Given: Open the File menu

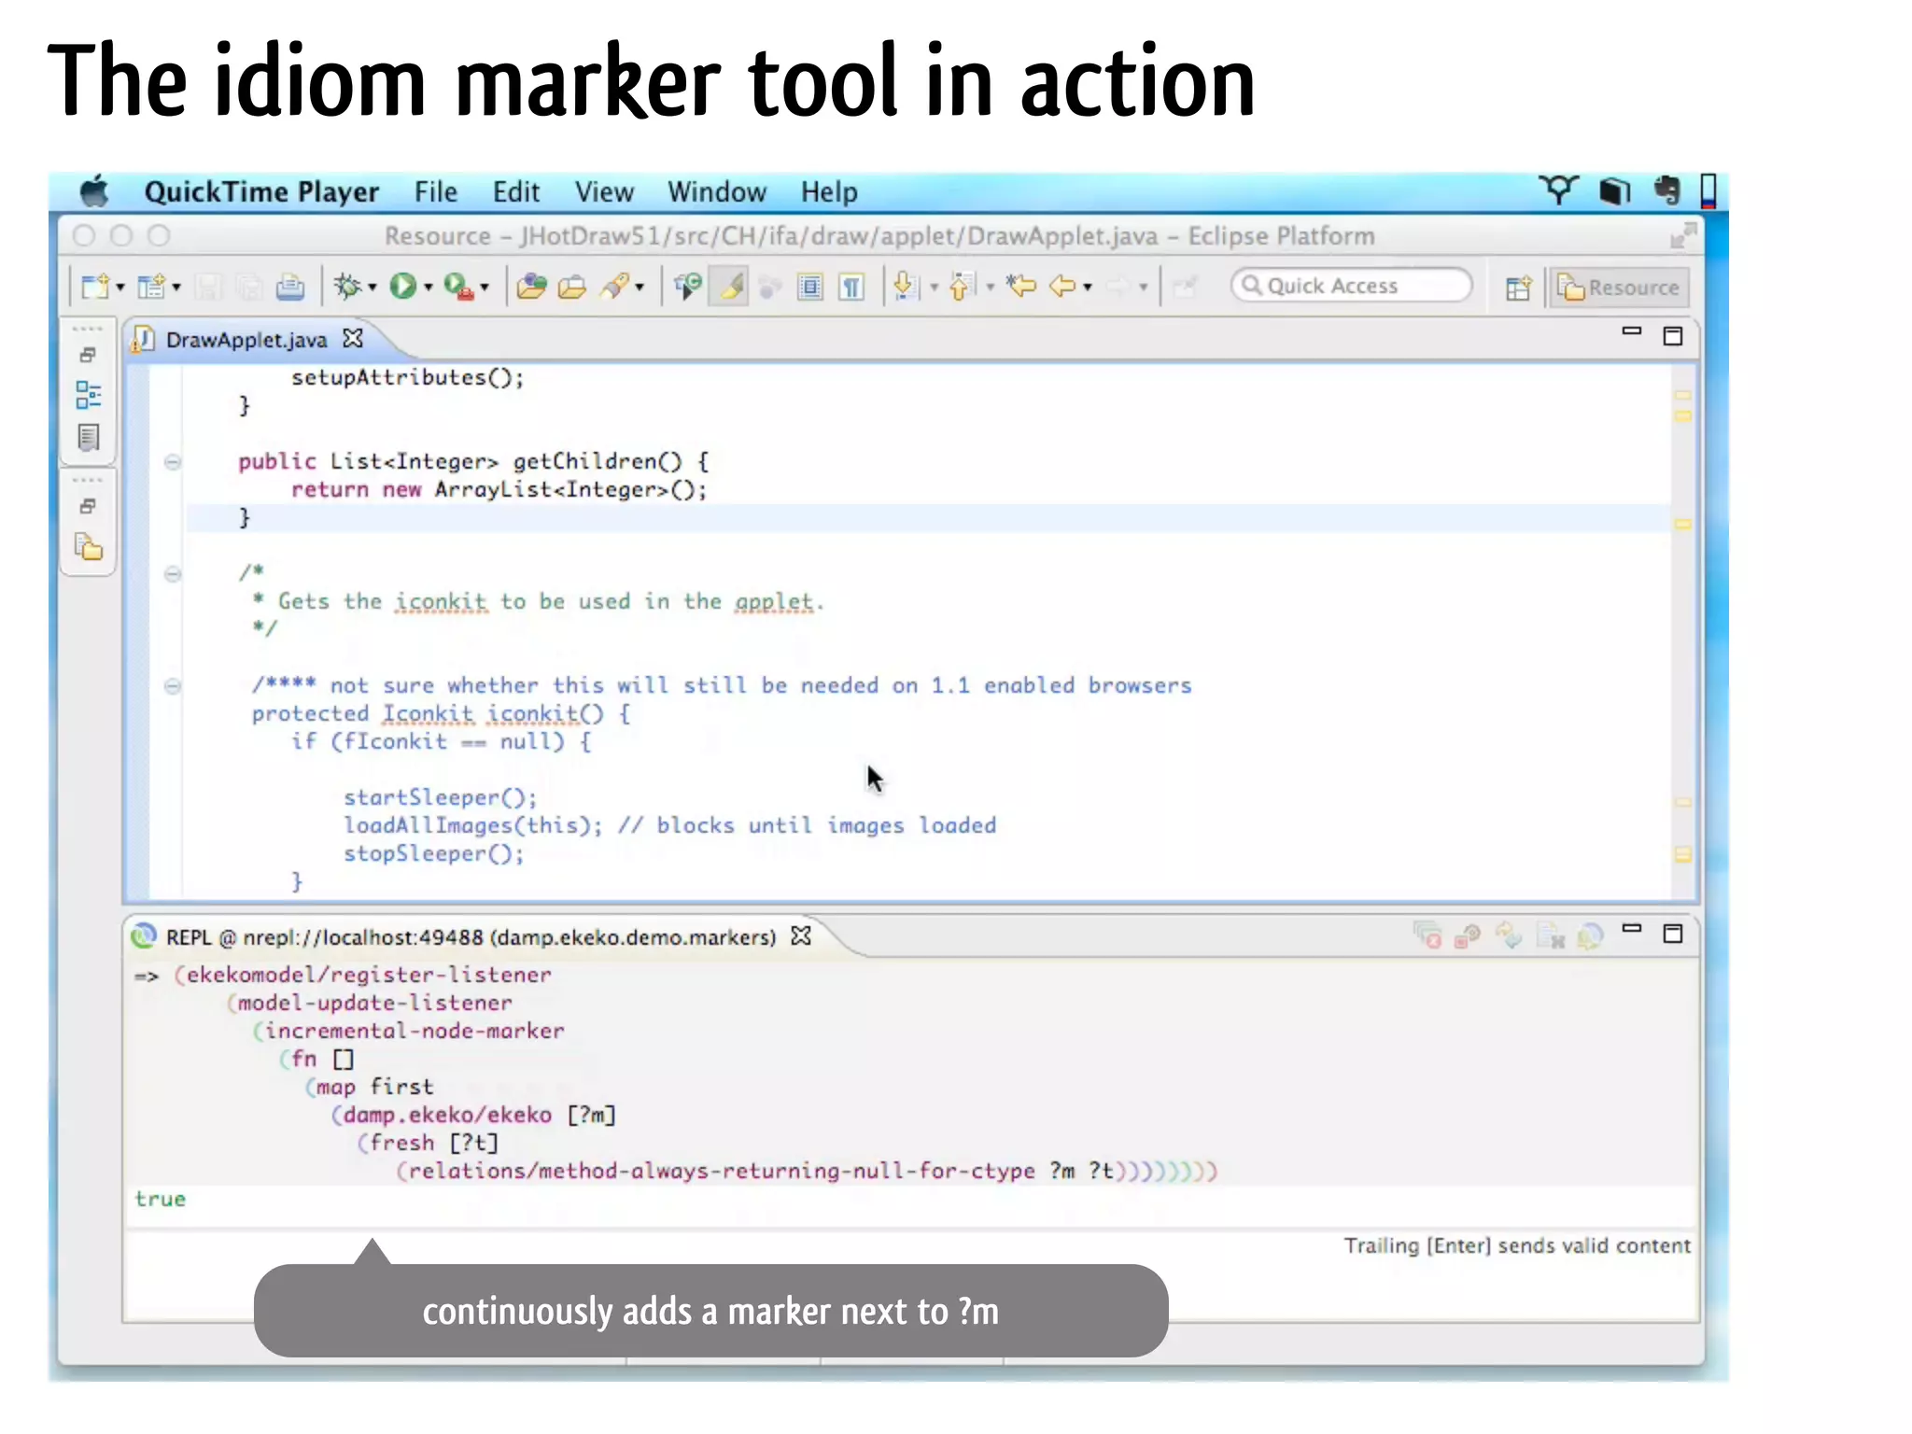Looking at the screenshot, I should point(436,192).
